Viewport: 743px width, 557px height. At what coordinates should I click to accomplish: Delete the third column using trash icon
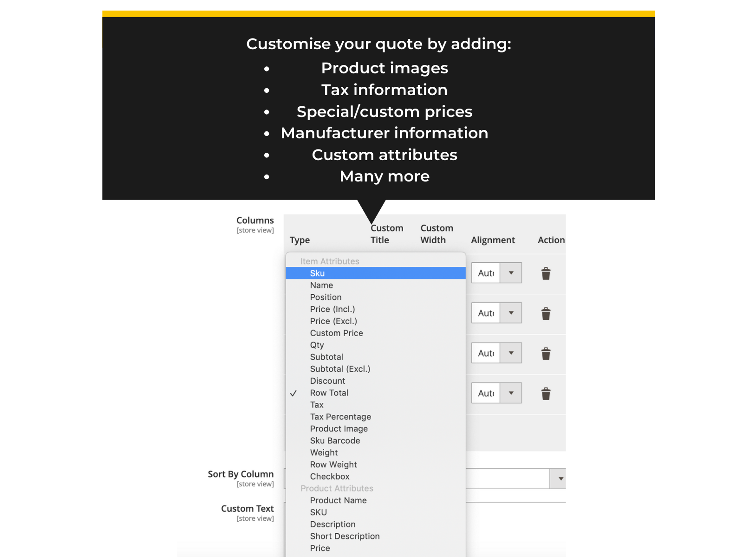pyautogui.click(x=546, y=353)
